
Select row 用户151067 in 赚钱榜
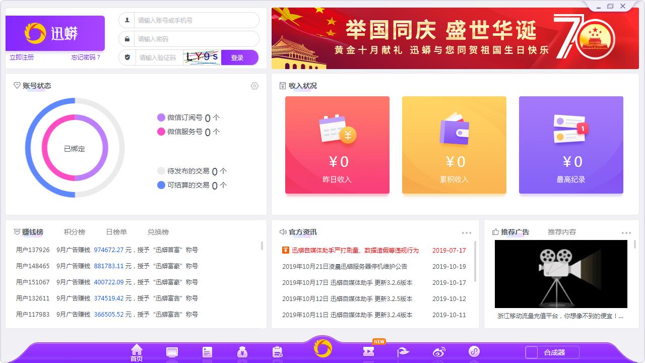point(107,282)
